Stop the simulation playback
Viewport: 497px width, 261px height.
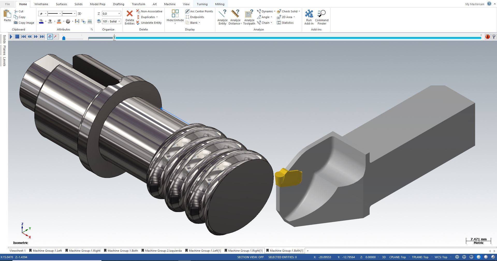click(17, 37)
